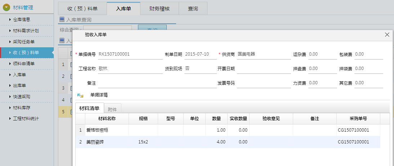Select the 材料清单 tab

coord(89,108)
